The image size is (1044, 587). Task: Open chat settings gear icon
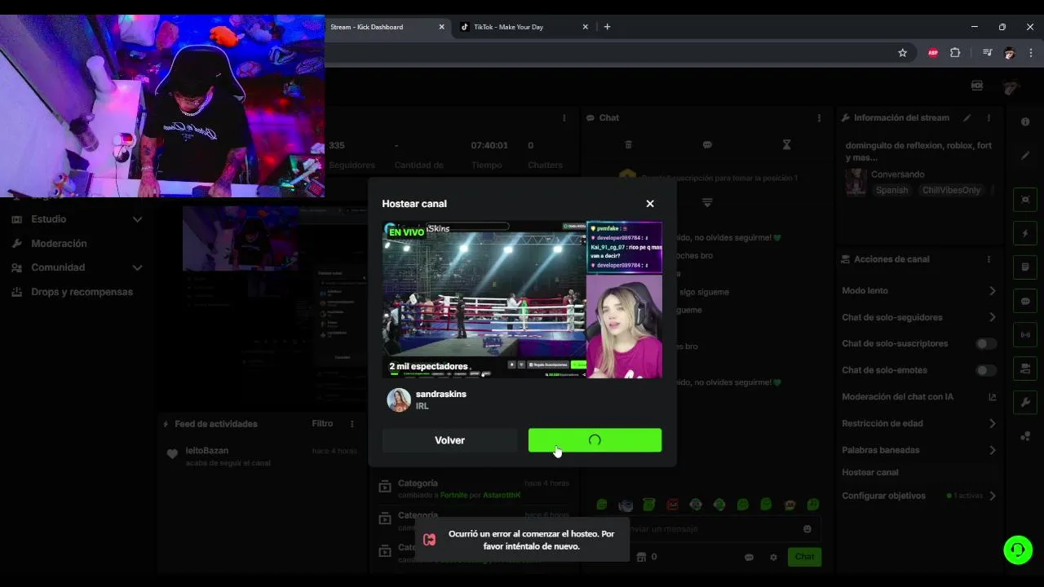(x=773, y=558)
